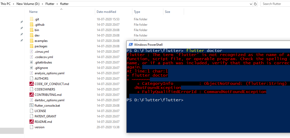Click the CONTRIBUTING.md file icon

click(32, 95)
